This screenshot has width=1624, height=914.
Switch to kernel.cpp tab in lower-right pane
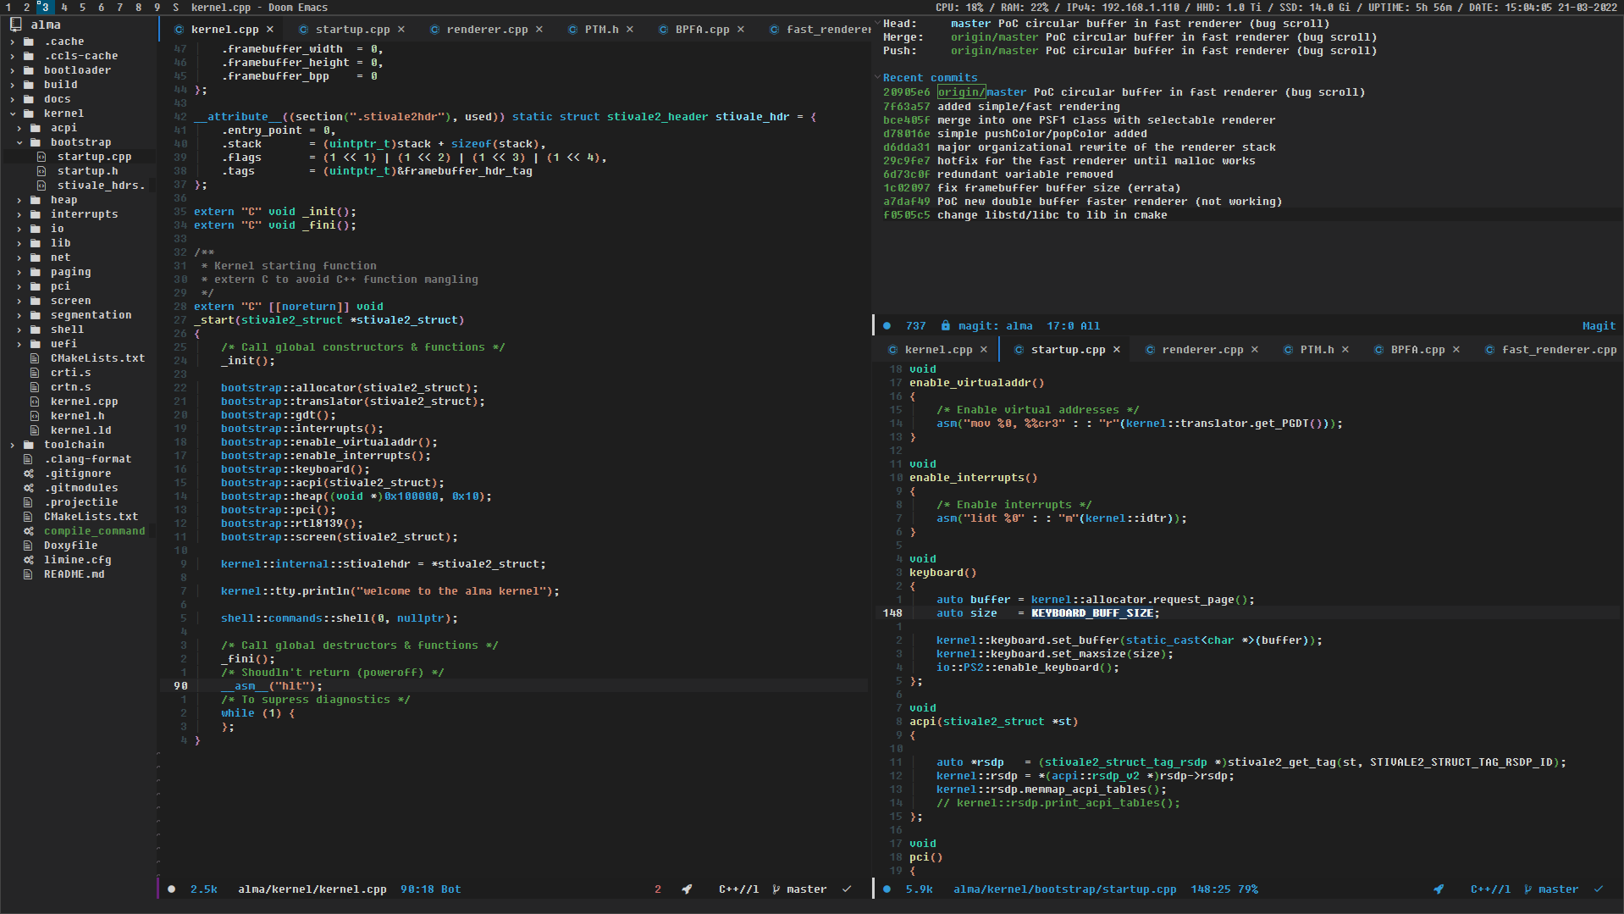(938, 350)
